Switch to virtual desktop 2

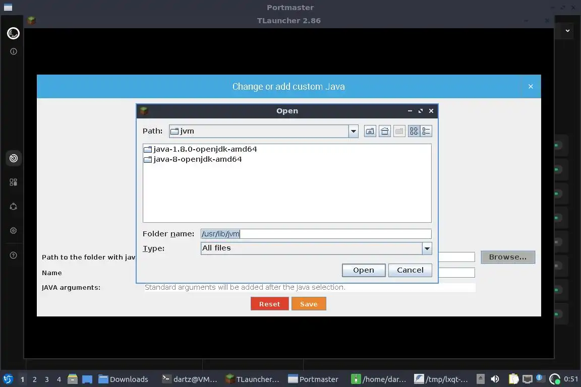pos(35,379)
